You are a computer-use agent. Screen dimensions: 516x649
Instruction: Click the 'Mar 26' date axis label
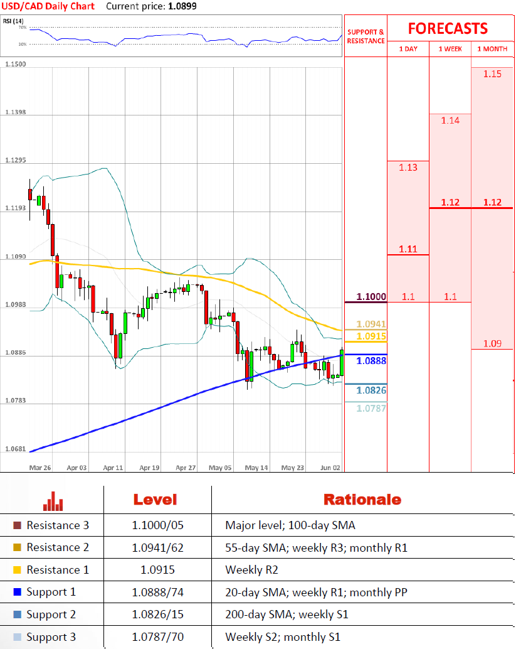click(40, 468)
